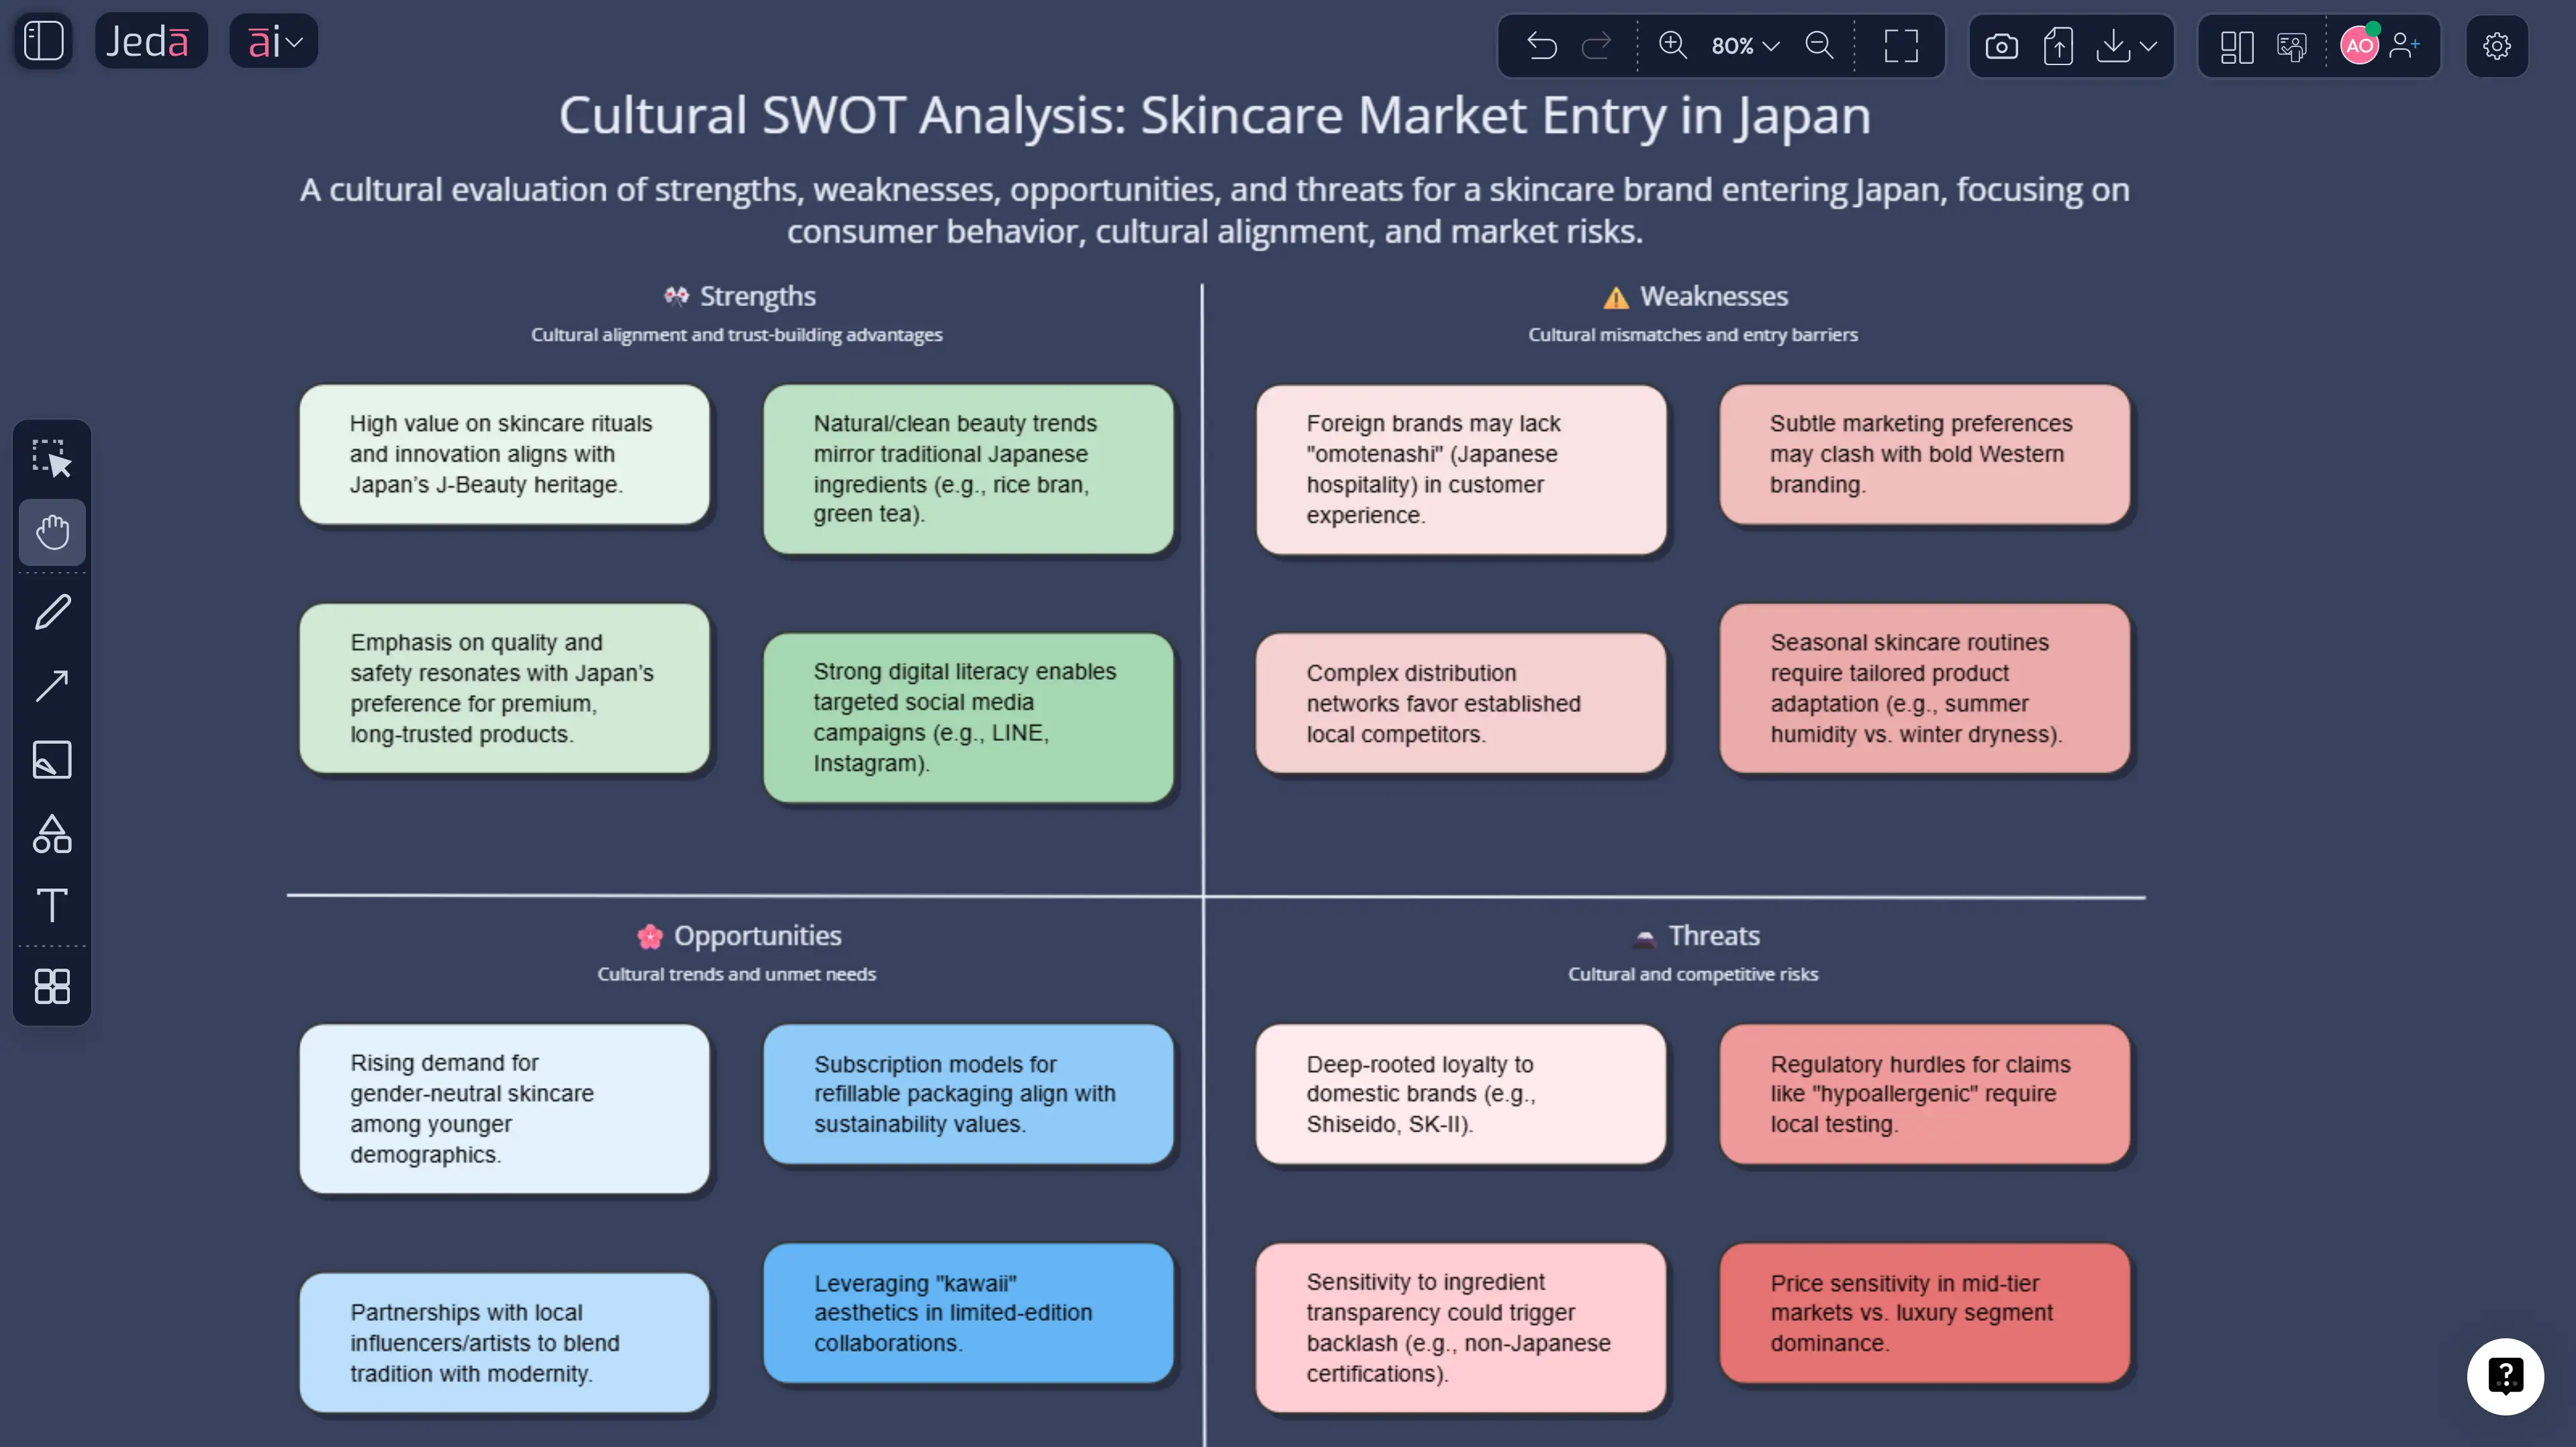Select the Arrow connector tool

click(x=51, y=685)
